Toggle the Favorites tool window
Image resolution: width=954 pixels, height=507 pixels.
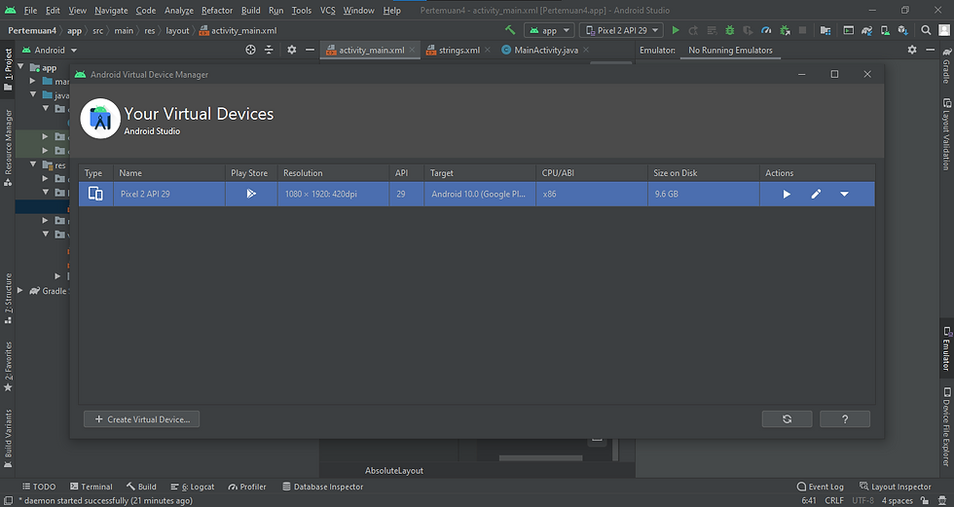8,367
